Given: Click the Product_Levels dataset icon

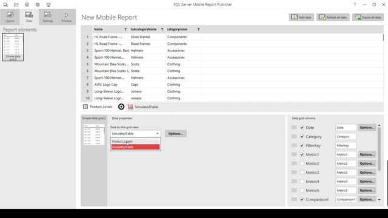Looking at the screenshot, I should point(85,107).
